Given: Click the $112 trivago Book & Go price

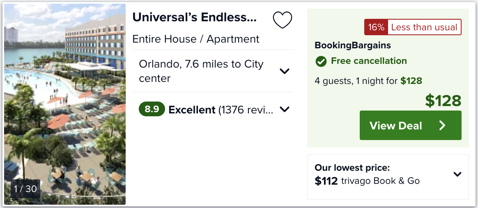Looking at the screenshot, I should [x=367, y=181].
